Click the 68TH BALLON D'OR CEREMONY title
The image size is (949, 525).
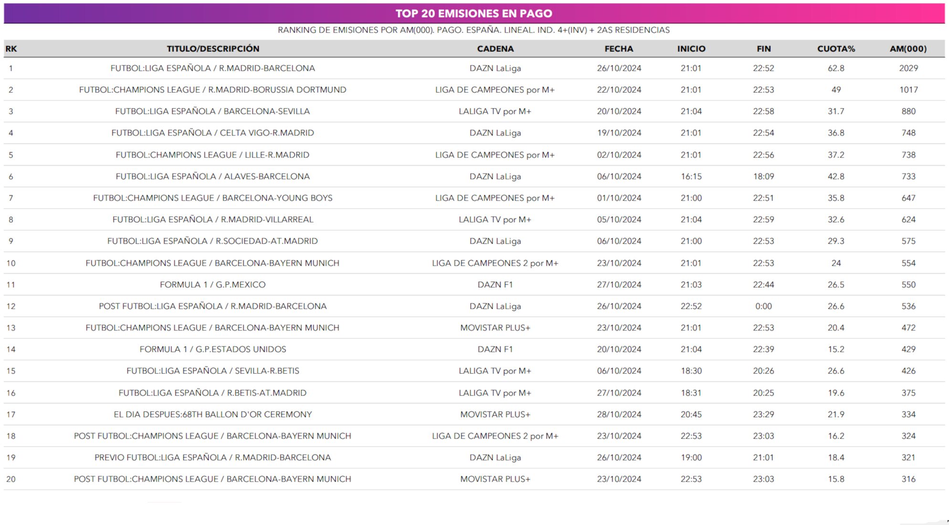point(213,415)
